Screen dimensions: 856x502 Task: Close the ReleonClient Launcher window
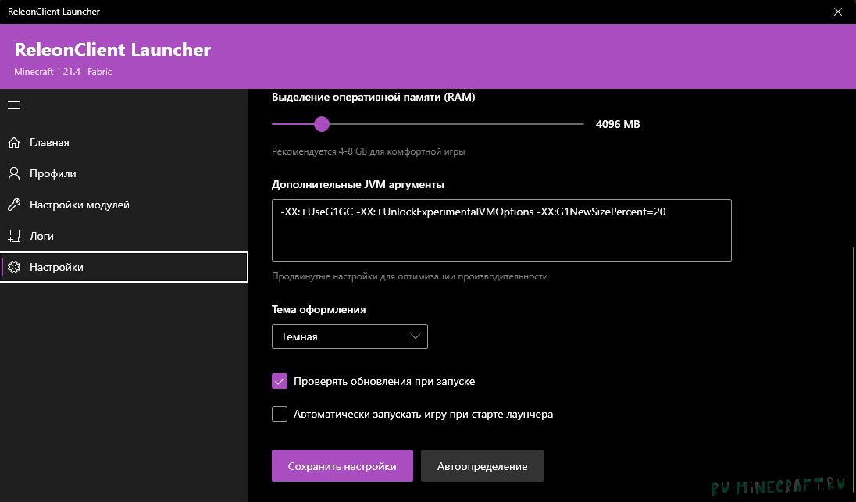point(838,12)
